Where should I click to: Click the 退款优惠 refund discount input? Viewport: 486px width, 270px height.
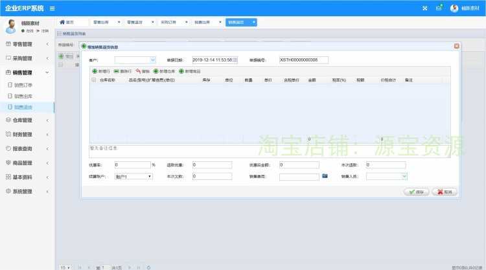(212, 165)
